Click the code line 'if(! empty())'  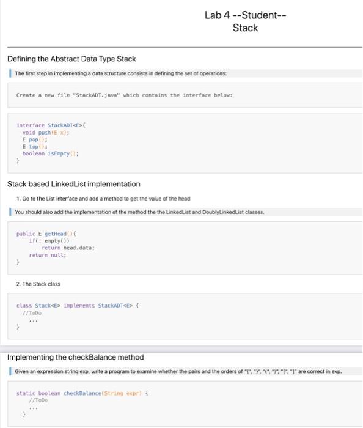click(x=49, y=241)
